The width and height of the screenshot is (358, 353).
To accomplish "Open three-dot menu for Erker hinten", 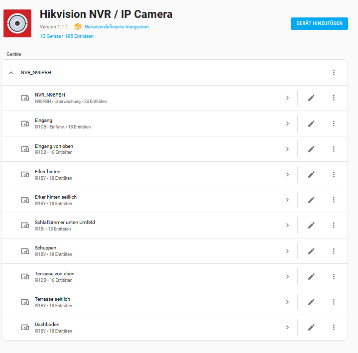I will click(334, 174).
